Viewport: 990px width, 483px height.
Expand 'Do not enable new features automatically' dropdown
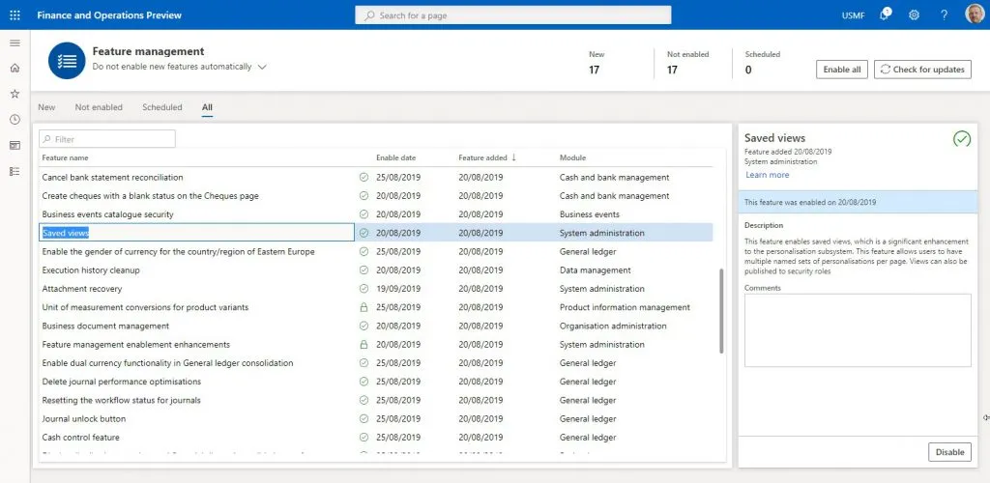tap(262, 67)
